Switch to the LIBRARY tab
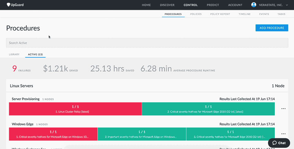Screen dimensions: 294x149 pos(14,55)
